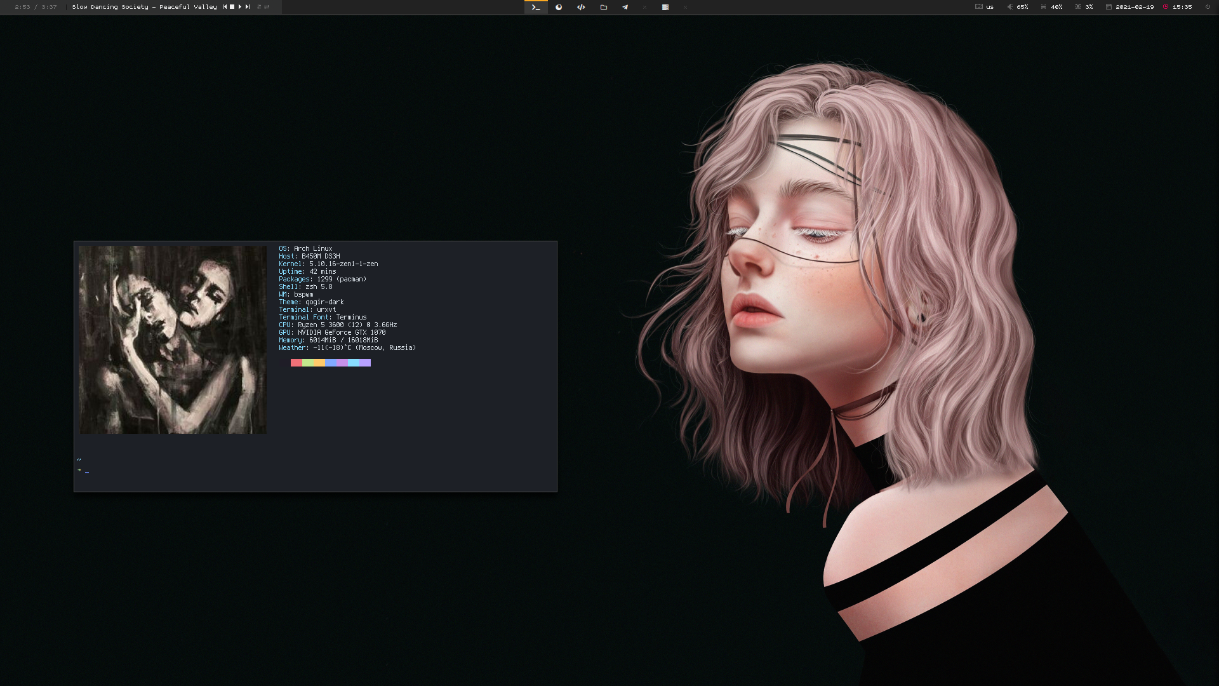Select the stacked-bars workspace icon
Viewport: 1219px width, 686px height.
pyautogui.click(x=665, y=7)
